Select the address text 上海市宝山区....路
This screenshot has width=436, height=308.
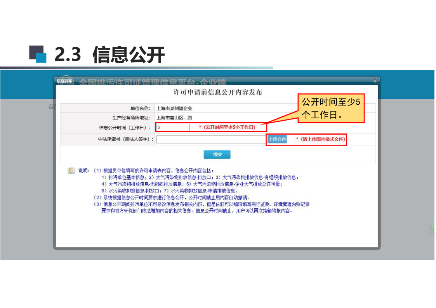[x=174, y=118]
